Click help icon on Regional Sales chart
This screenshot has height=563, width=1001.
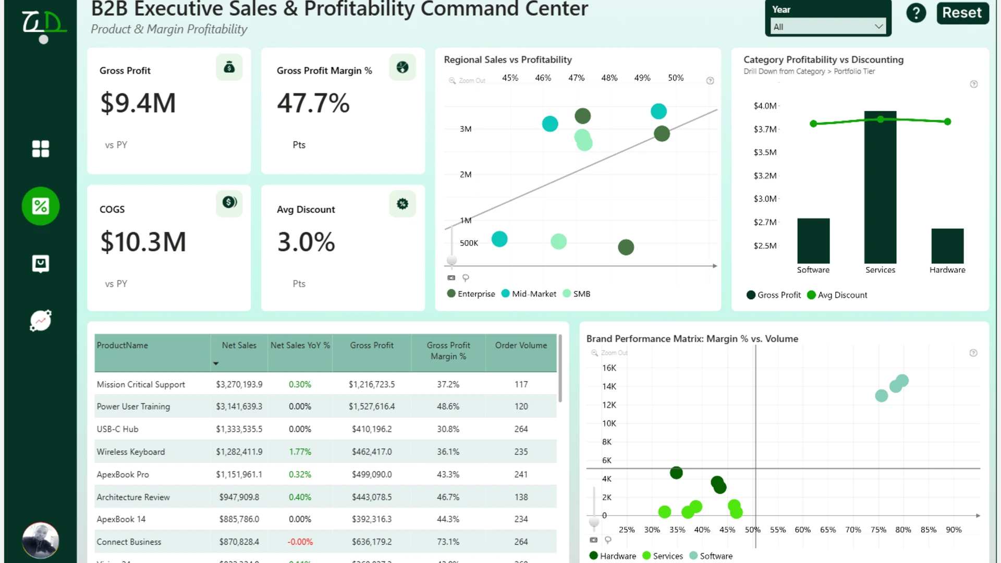tap(710, 81)
